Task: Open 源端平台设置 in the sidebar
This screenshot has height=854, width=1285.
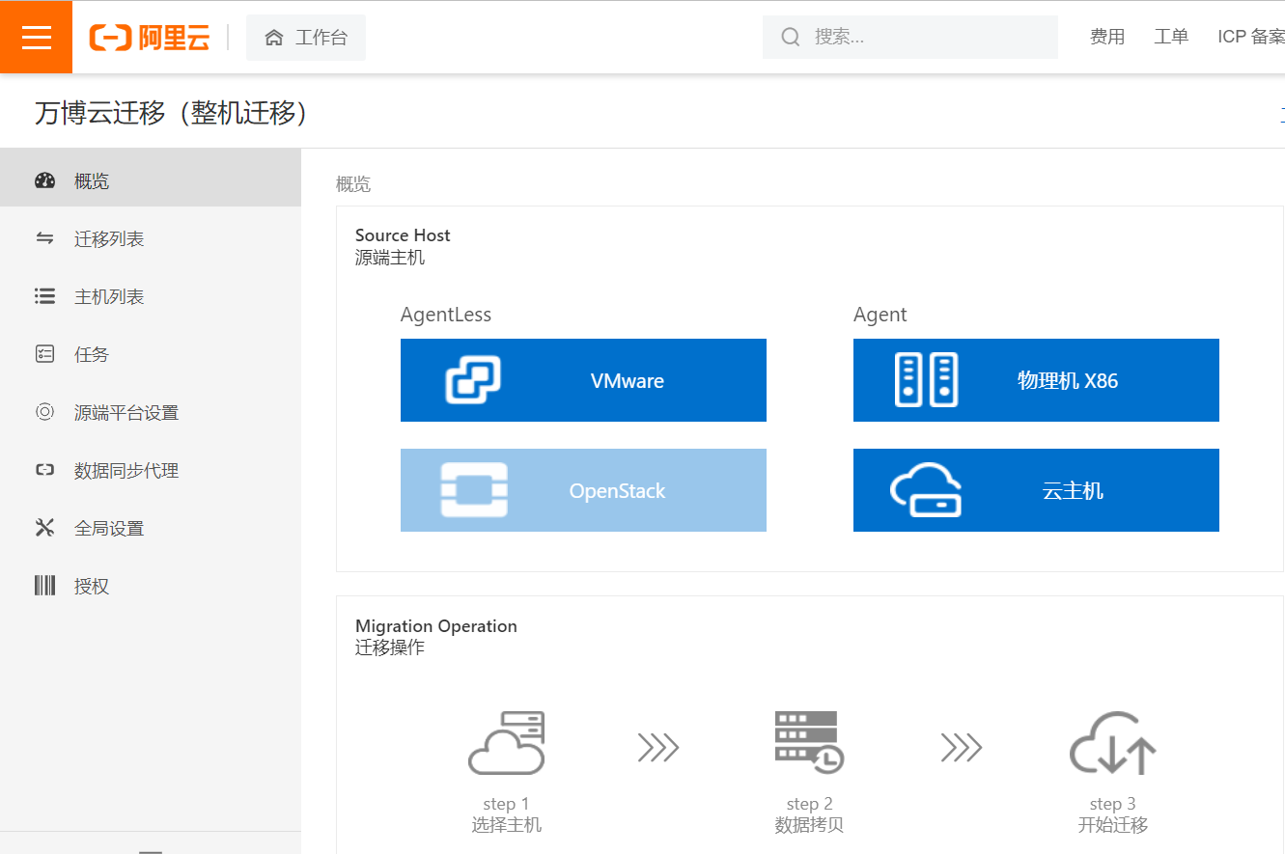Action: [x=151, y=412]
